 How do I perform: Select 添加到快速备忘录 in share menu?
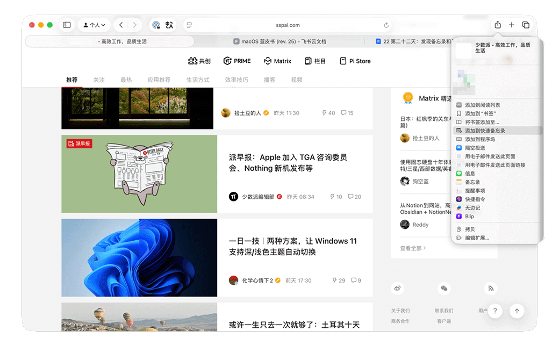pos(485,131)
